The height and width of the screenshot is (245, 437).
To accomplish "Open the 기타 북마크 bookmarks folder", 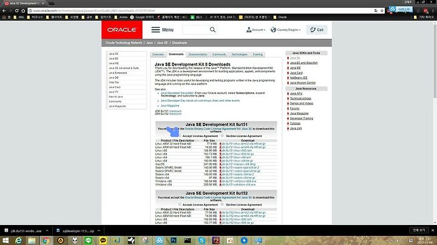I will click(x=424, y=17).
